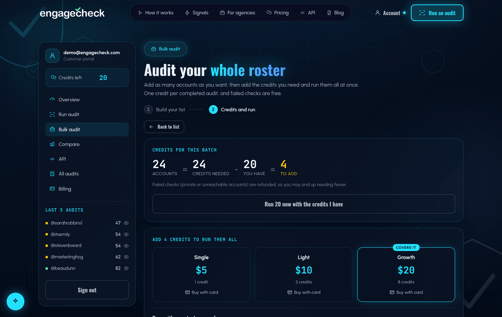Click Back to list button
The width and height of the screenshot is (502, 317).
[164, 127]
